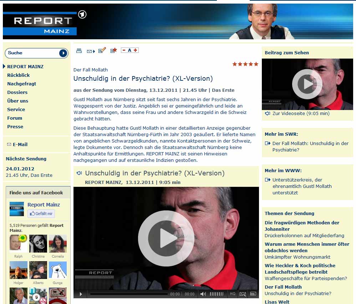356x304 pixels.
Task: Open Christina's Facebook profile picture
Action: point(38,244)
